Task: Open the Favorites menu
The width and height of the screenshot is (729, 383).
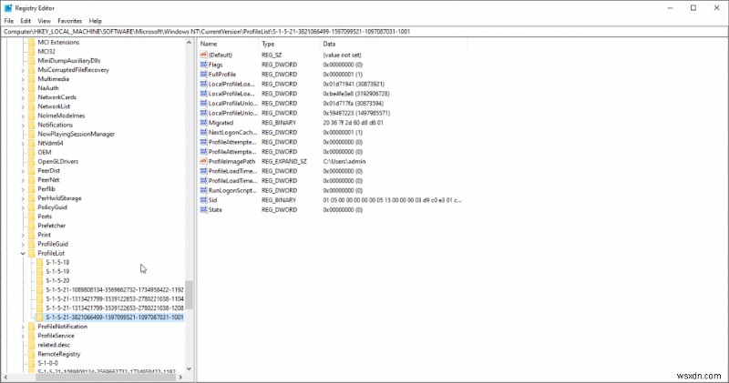Action: tap(70, 21)
